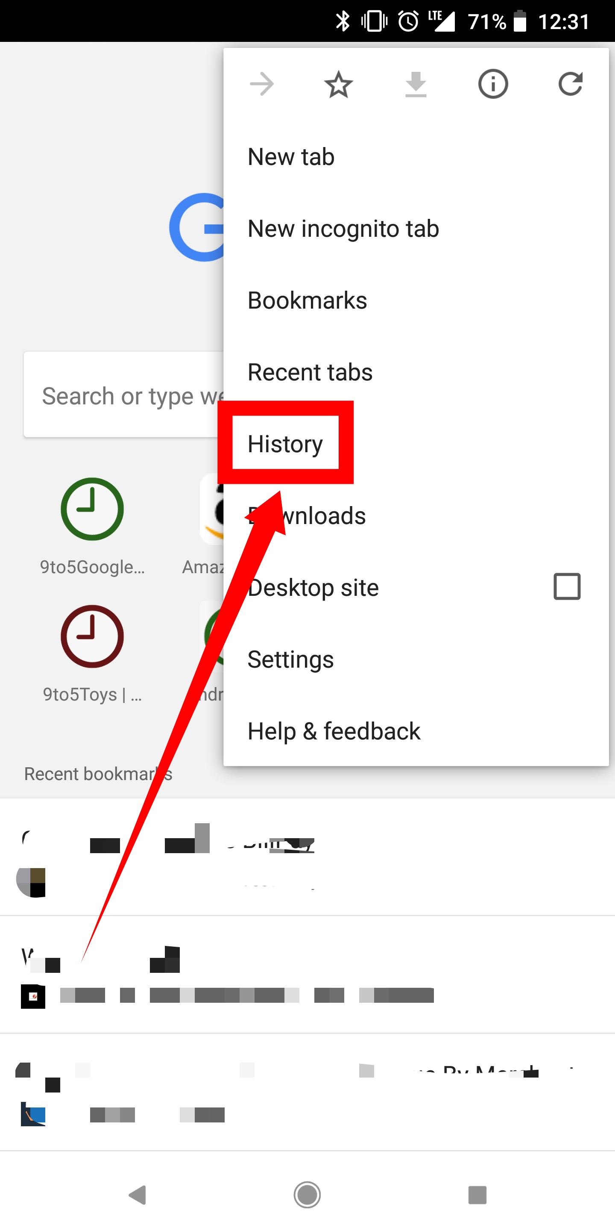The height and width of the screenshot is (1231, 615).
Task: Tap the Android back navigation button
Action: [x=138, y=1196]
